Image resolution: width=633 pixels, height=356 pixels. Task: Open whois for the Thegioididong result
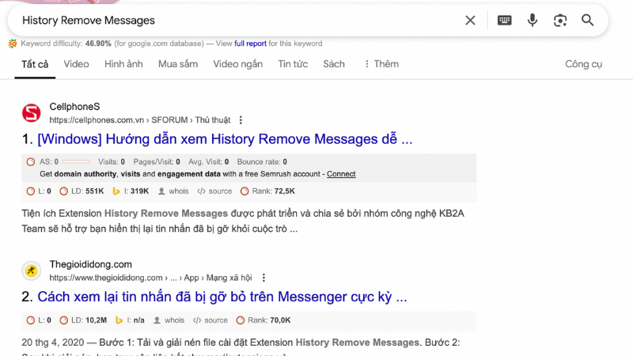[169, 320]
